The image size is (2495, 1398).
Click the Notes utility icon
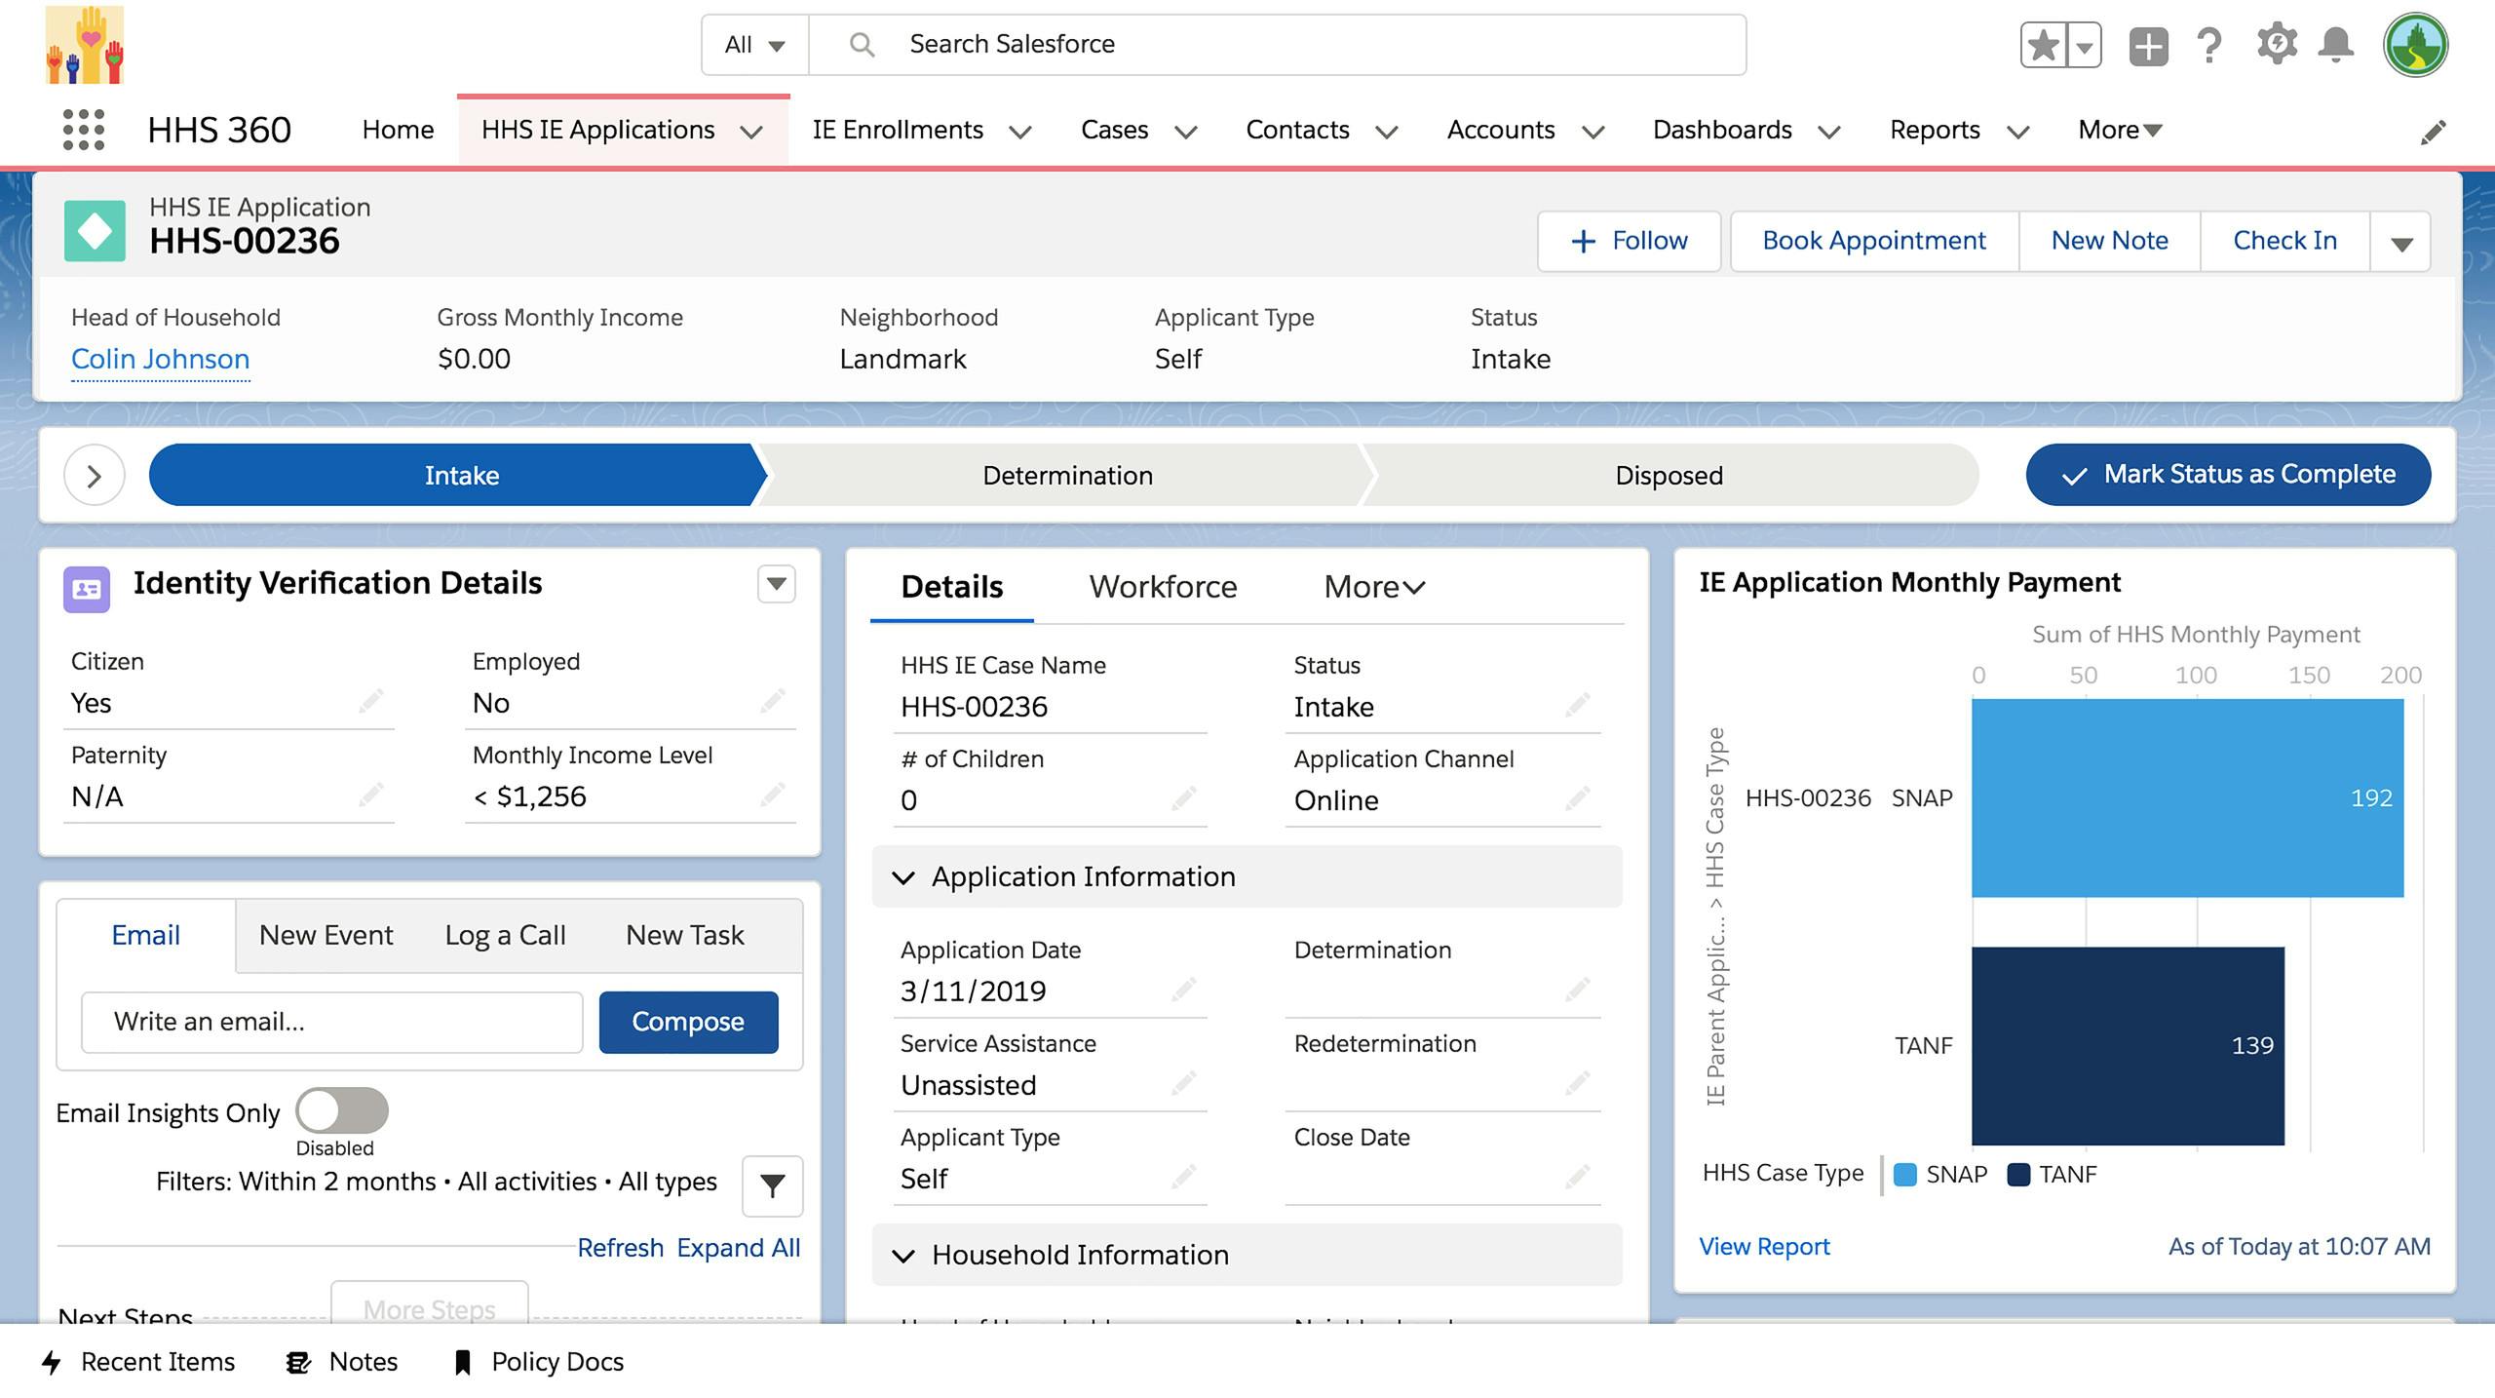tap(298, 1362)
